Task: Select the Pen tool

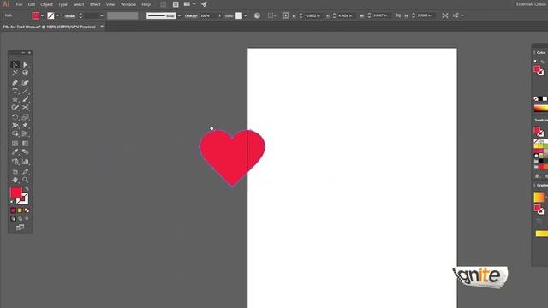Action: pos(15,83)
